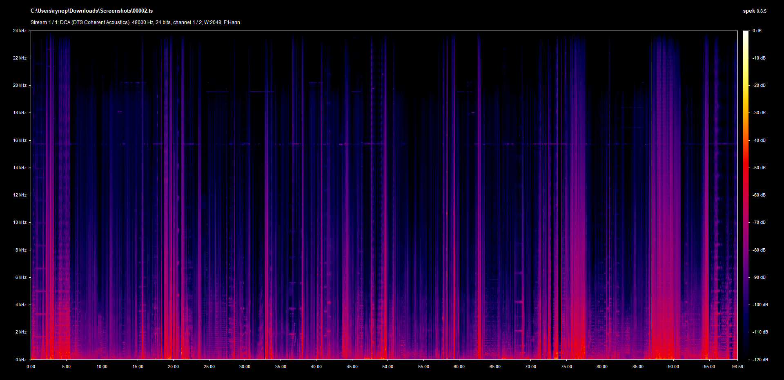This screenshot has width=784, height=380.
Task: Select the 10 kHz frequency axis label
Action: click(x=20, y=223)
